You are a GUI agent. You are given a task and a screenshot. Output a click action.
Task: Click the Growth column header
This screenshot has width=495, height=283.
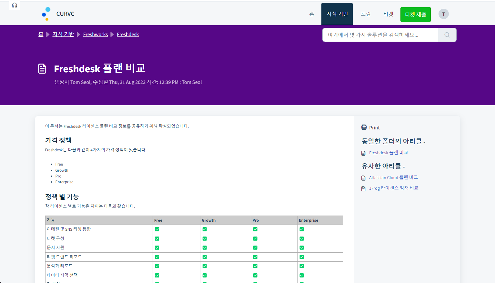pyautogui.click(x=226, y=220)
